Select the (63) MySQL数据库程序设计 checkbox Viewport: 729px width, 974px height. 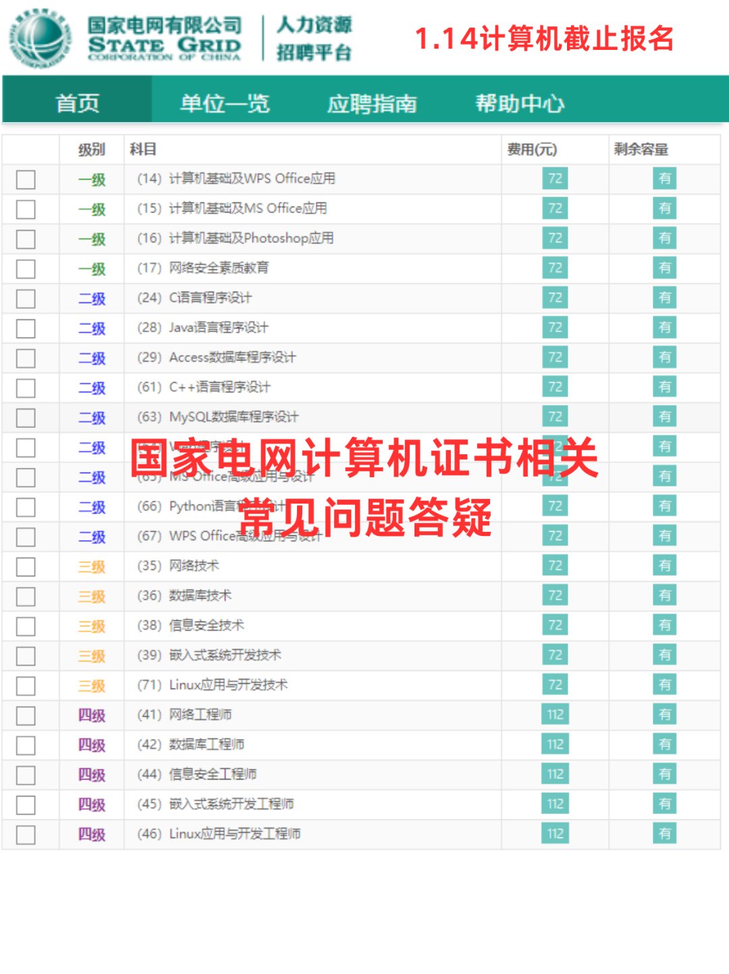(26, 418)
